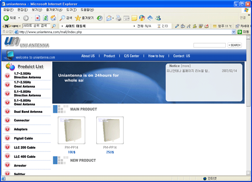Click the pencil highlighter icon in Naver toolbar
252x182 pixels.
point(177,26)
